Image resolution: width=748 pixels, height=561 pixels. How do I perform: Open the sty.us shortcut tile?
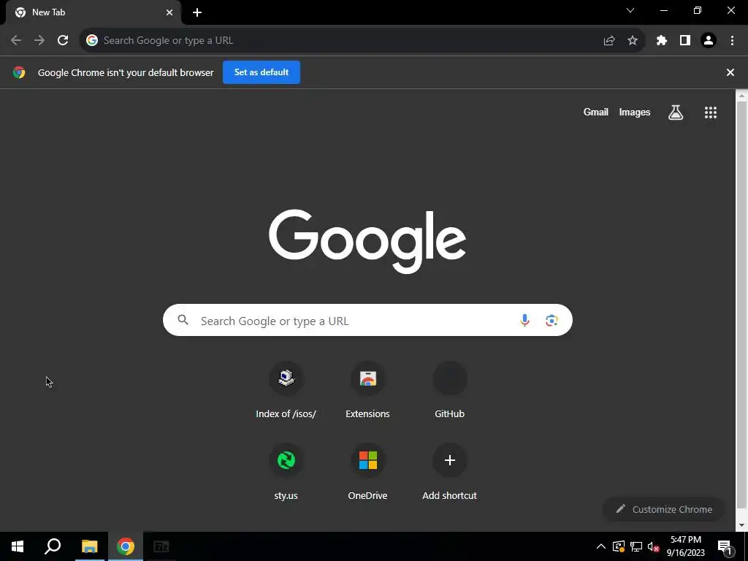pyautogui.click(x=286, y=473)
